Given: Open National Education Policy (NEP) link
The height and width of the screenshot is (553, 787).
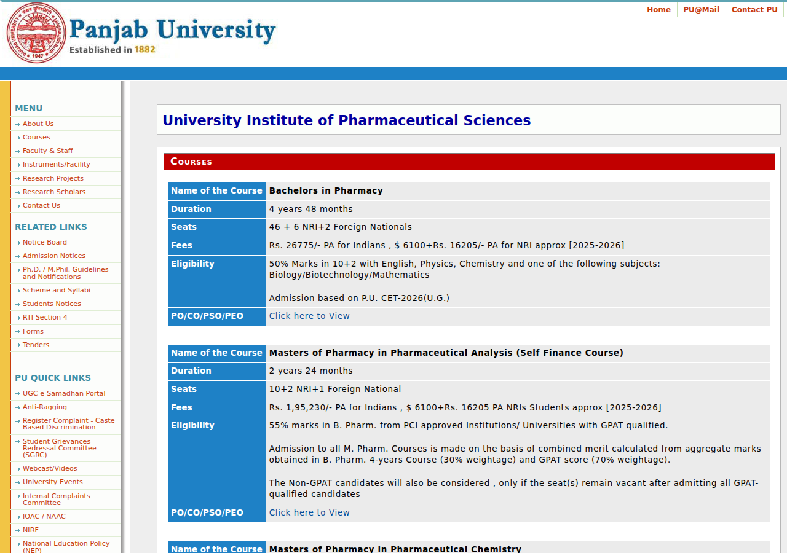Looking at the screenshot, I should [x=66, y=546].
